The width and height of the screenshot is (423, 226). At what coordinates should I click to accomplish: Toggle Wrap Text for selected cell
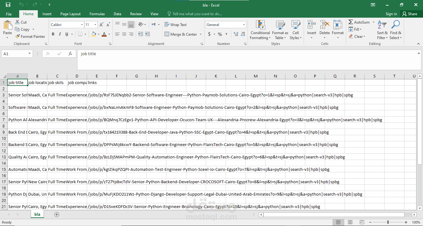[175, 25]
